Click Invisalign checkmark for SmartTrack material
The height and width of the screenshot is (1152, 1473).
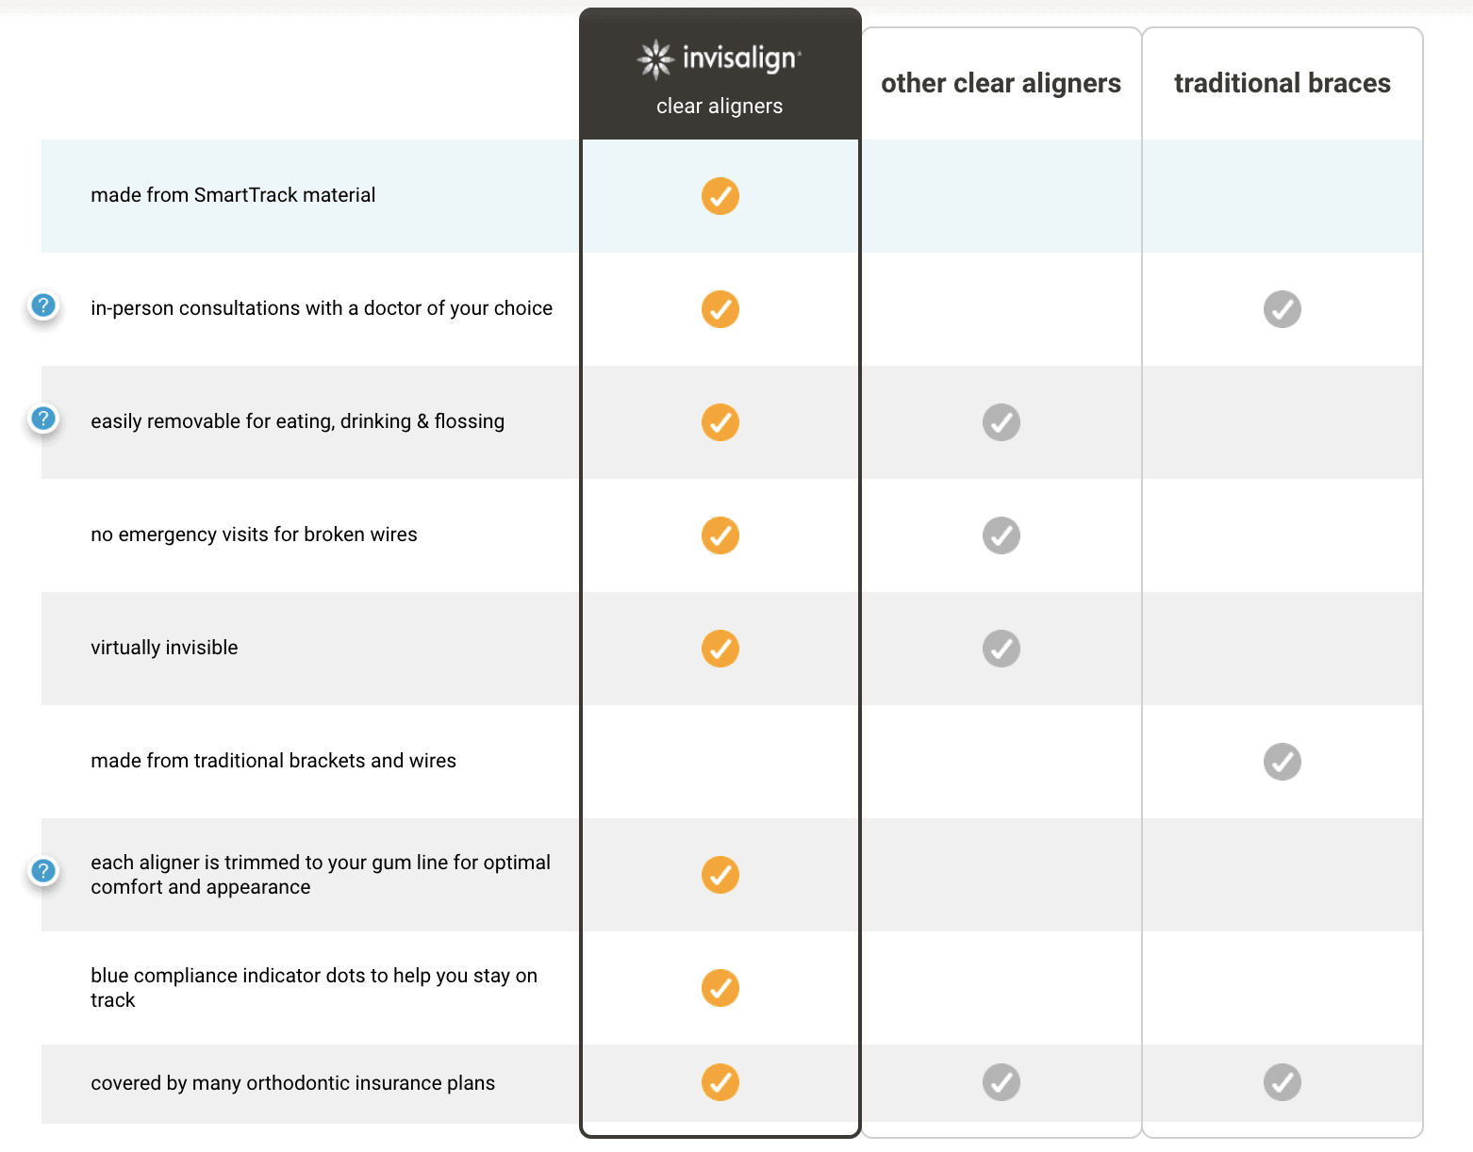coord(720,196)
